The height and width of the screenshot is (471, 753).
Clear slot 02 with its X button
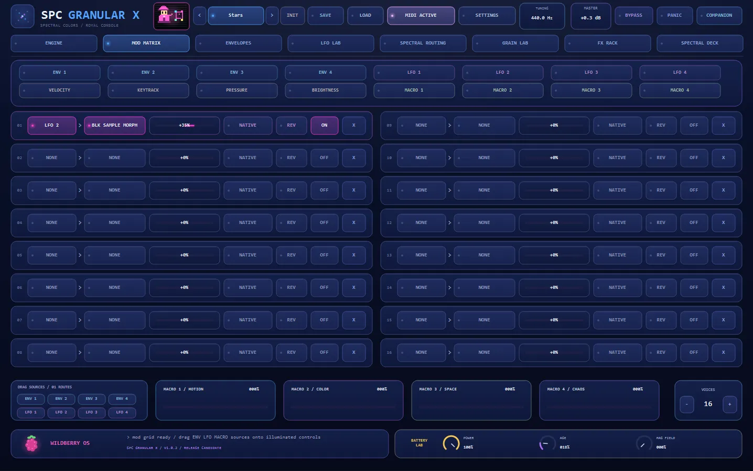tap(354, 158)
